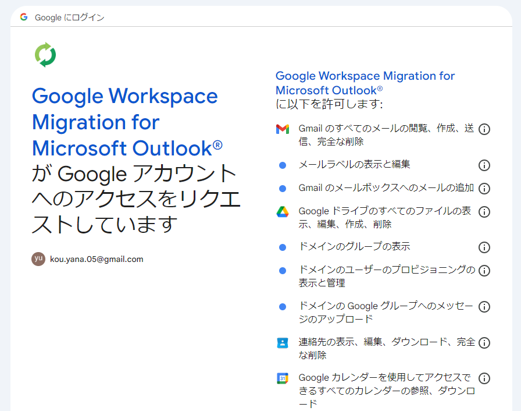Image resolution: width=521 pixels, height=411 pixels.
Task: Click Google カレンダーを使用してアクセス text
Action: 387,391
